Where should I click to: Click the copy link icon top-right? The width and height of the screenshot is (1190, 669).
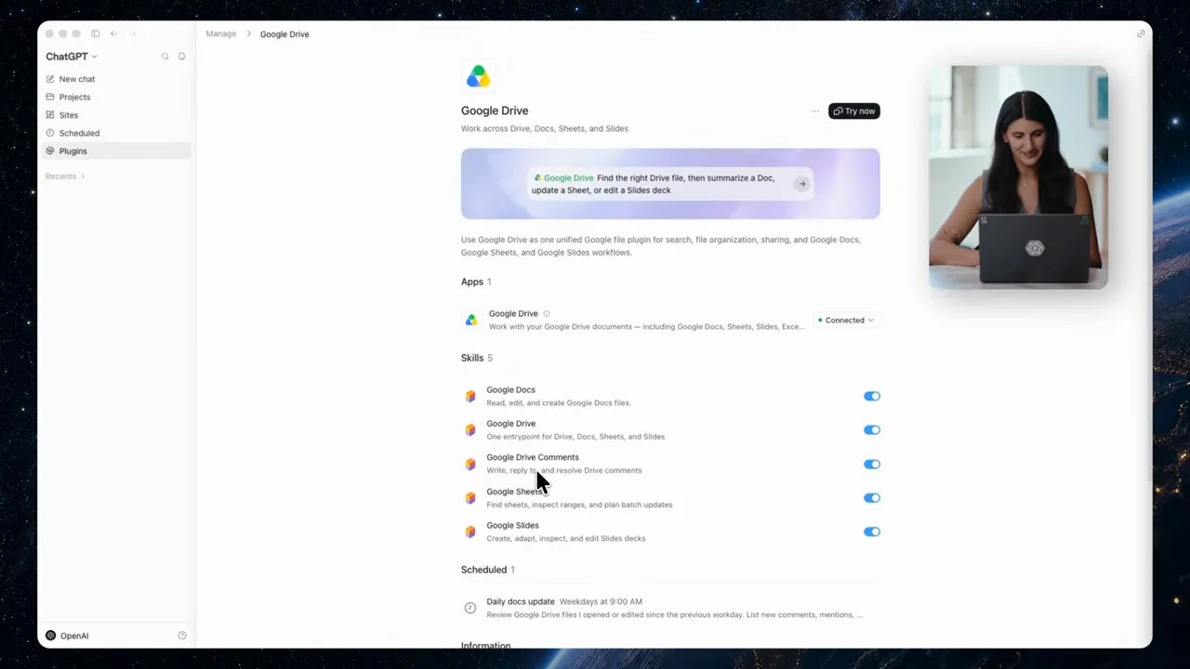[1141, 33]
